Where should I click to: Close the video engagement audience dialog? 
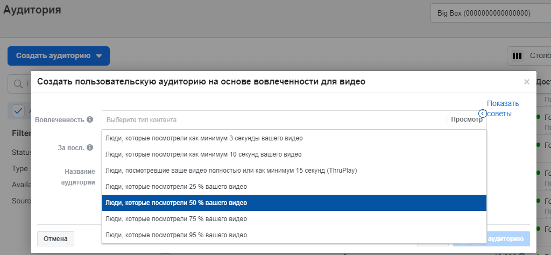point(527,82)
